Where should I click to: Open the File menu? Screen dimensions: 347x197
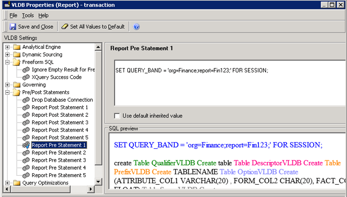[x=13, y=16]
